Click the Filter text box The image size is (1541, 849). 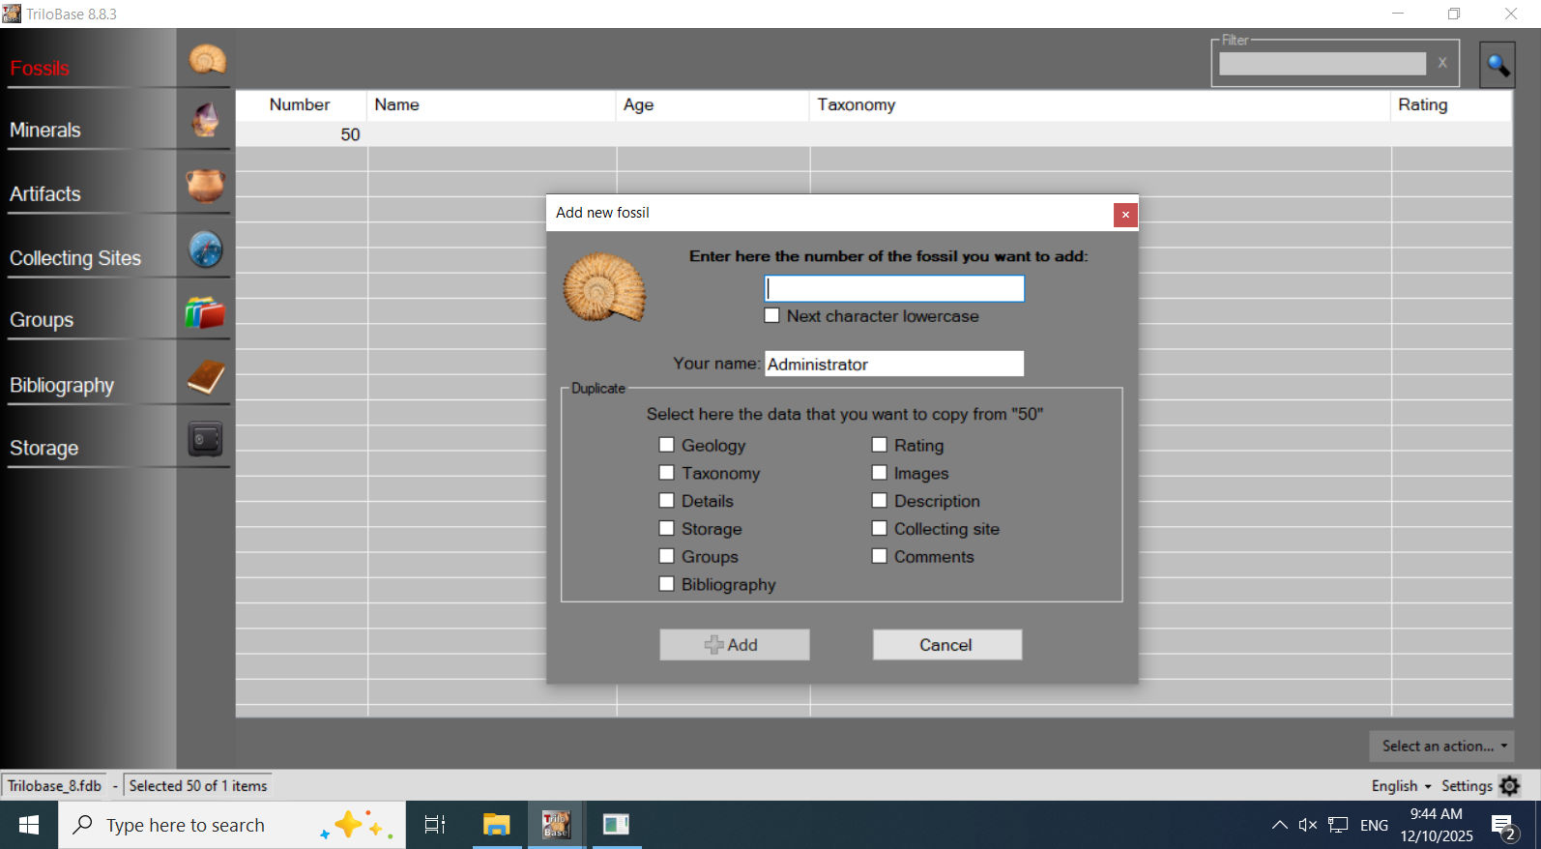[x=1323, y=63]
